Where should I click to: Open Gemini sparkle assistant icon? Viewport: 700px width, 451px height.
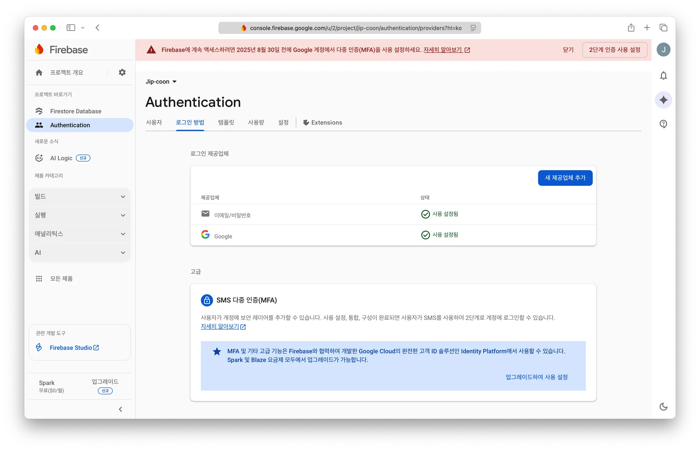tap(663, 100)
